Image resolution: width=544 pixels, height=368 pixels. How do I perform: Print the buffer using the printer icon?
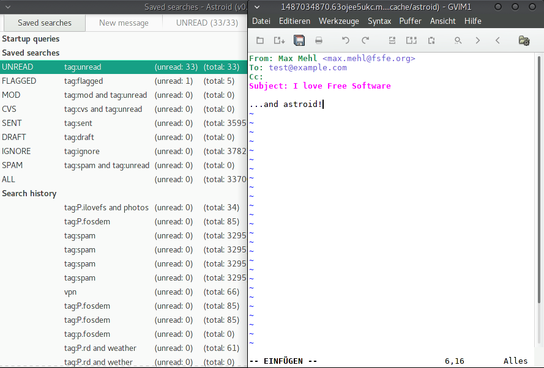point(319,40)
